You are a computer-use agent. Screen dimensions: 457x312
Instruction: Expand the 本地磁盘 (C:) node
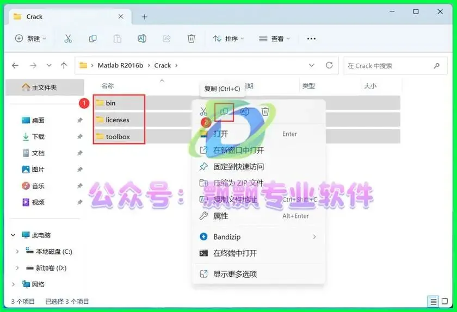pos(17,252)
